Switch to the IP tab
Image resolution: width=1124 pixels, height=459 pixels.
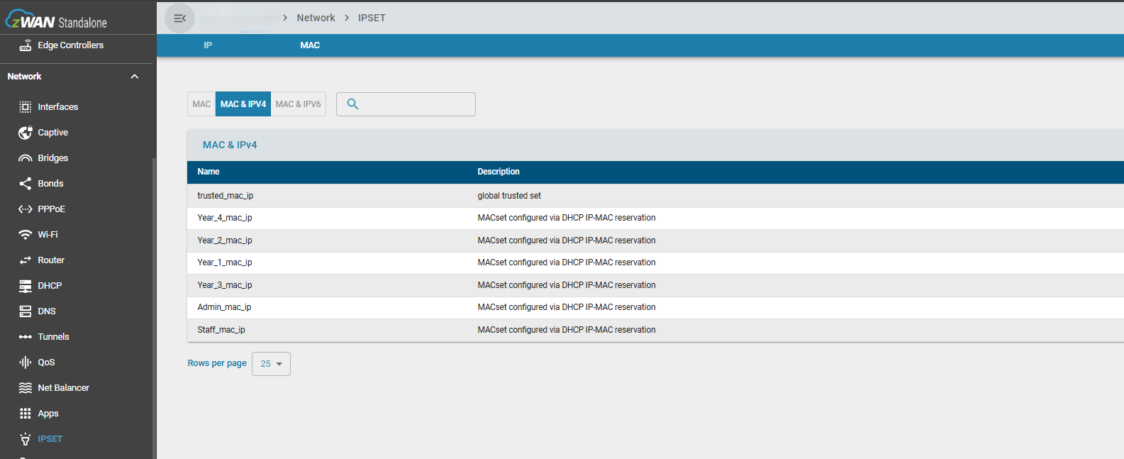208,45
